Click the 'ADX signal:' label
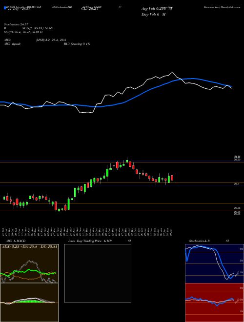 (x=12, y=44)
